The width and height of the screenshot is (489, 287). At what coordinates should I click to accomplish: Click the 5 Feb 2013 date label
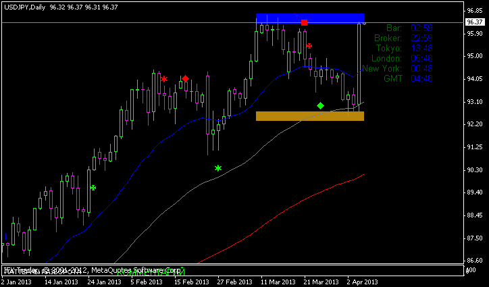(147, 282)
